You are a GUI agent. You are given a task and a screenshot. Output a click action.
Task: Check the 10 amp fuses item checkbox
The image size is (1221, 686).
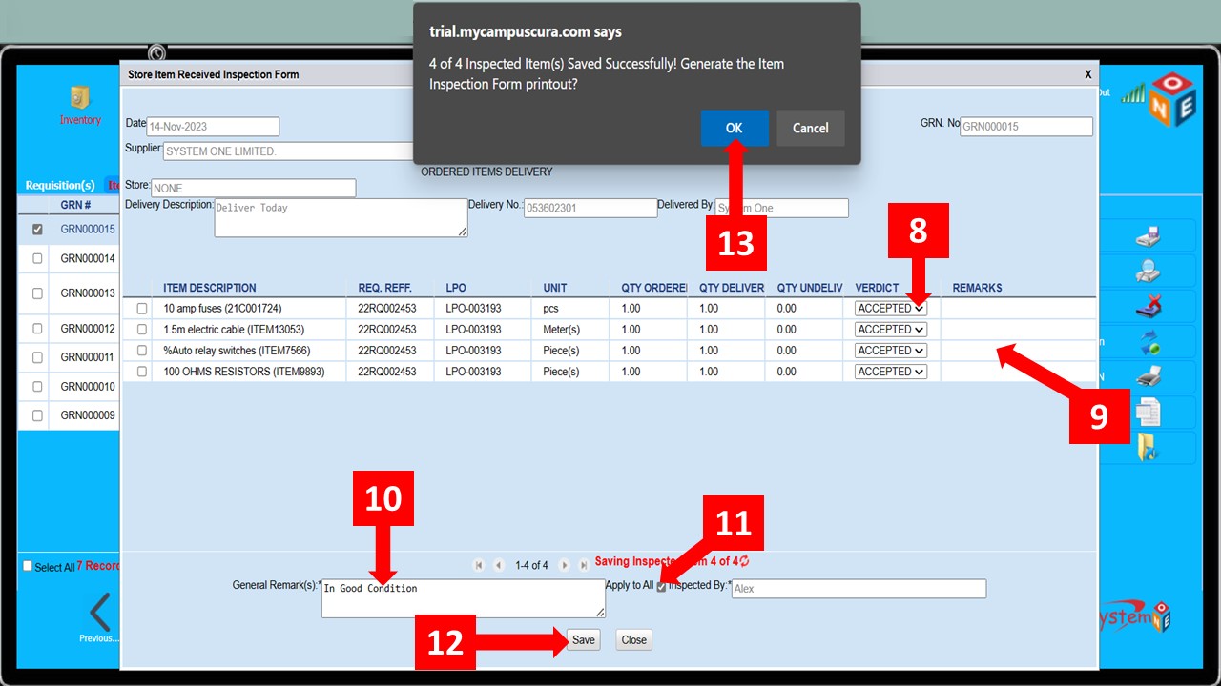point(142,309)
